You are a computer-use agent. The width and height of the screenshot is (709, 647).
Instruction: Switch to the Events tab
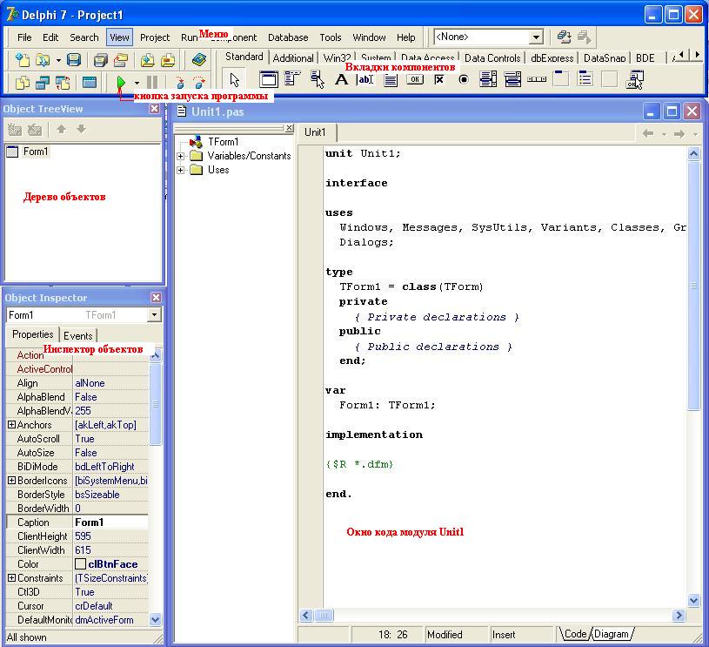[77, 335]
